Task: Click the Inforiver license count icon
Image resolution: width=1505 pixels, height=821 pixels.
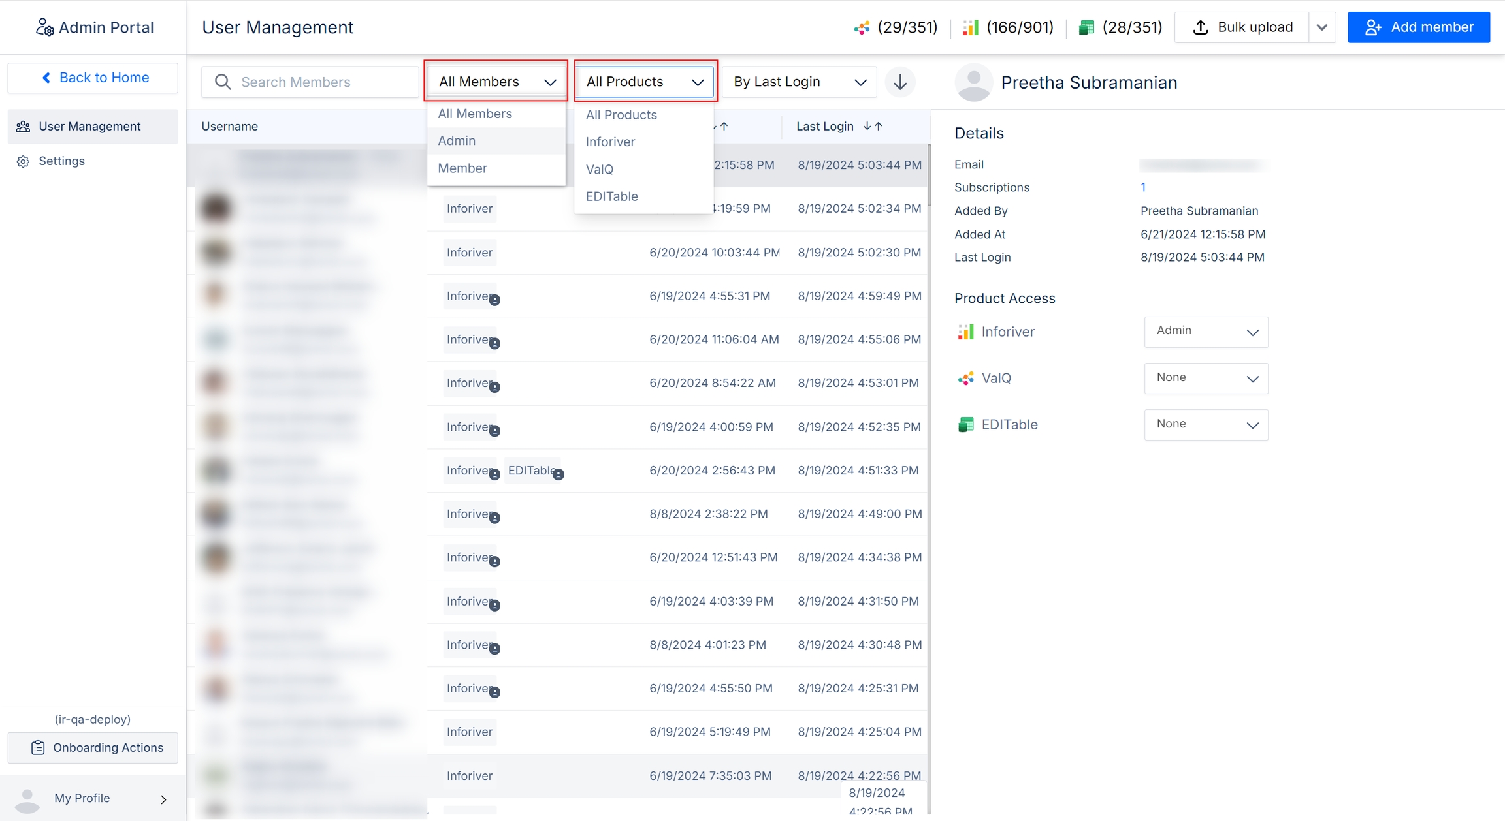Action: pos(971,27)
